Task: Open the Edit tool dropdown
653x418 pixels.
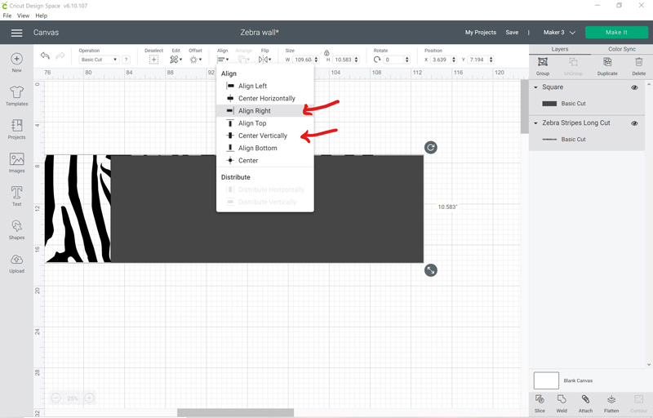Action: [x=175, y=60]
